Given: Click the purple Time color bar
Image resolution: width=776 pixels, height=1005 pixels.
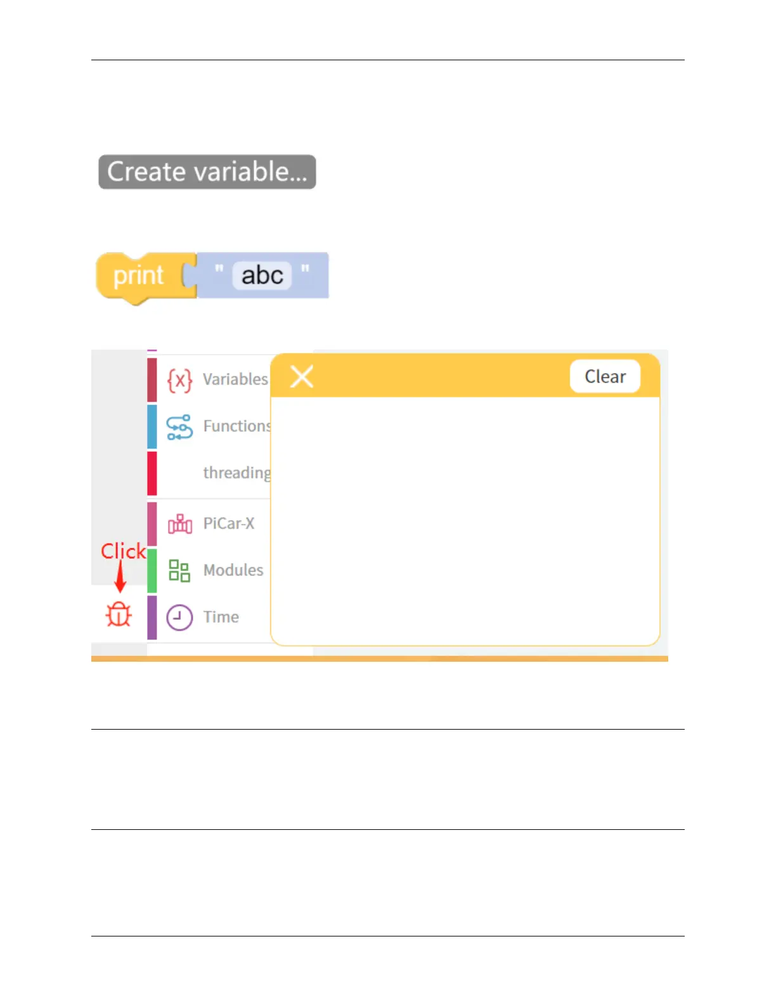Looking at the screenshot, I should coord(152,617).
